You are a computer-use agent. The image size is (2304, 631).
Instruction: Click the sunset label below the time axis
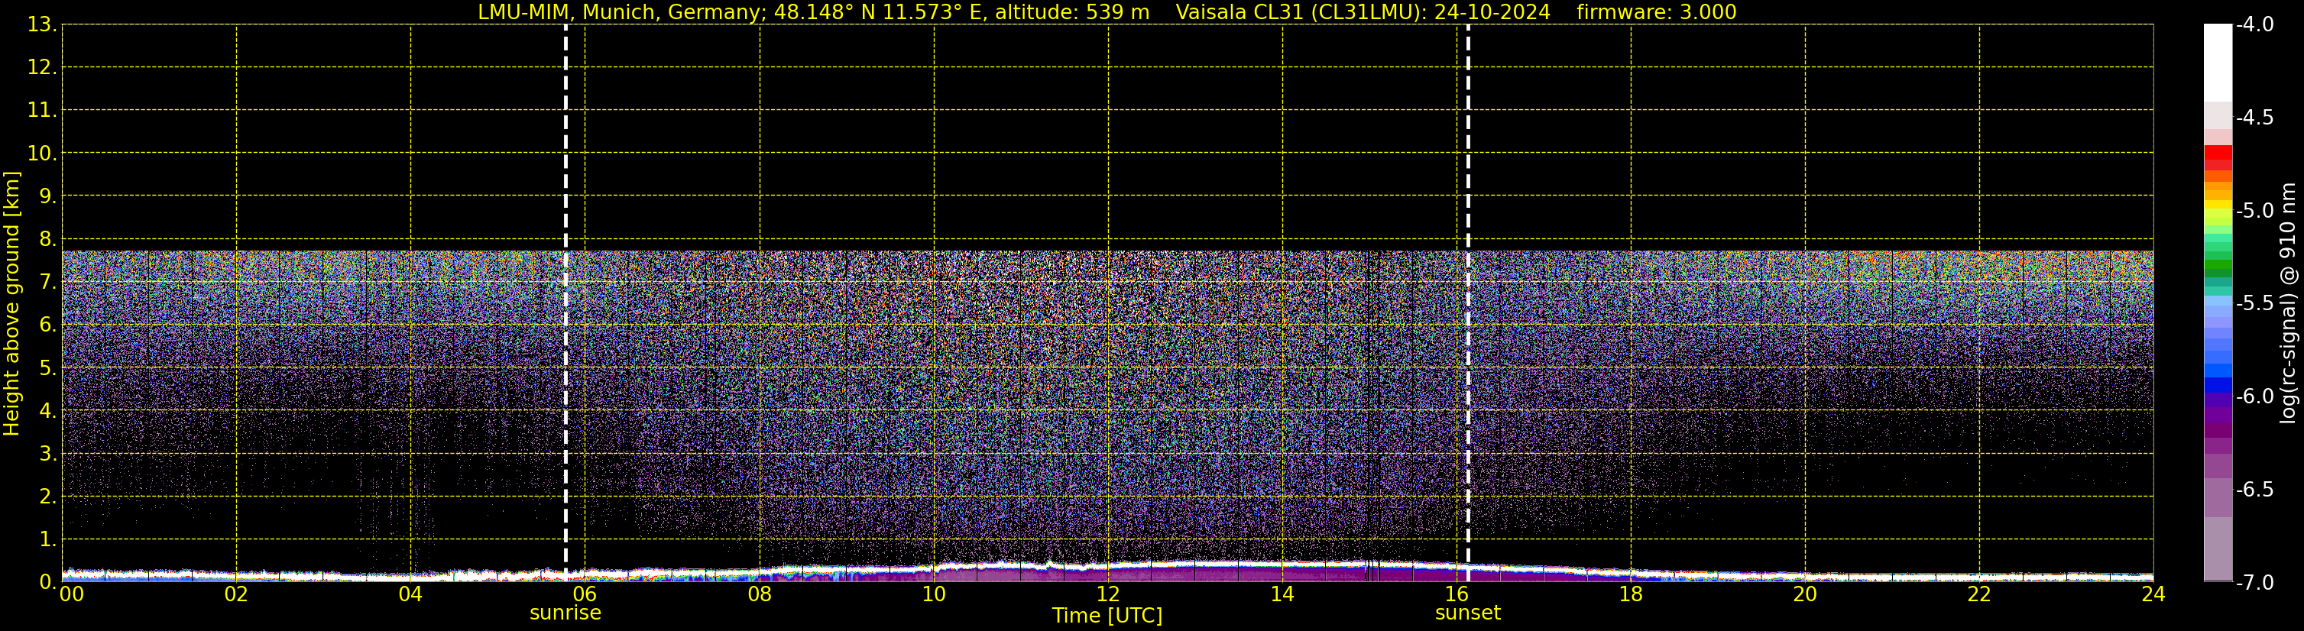click(1466, 613)
